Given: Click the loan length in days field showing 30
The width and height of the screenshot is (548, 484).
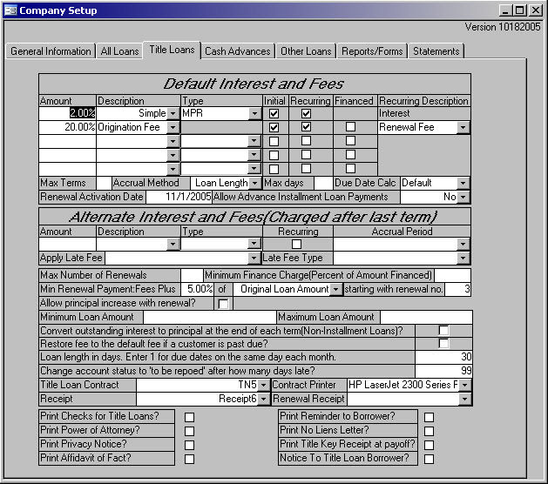Looking at the screenshot, I should tap(443, 357).
